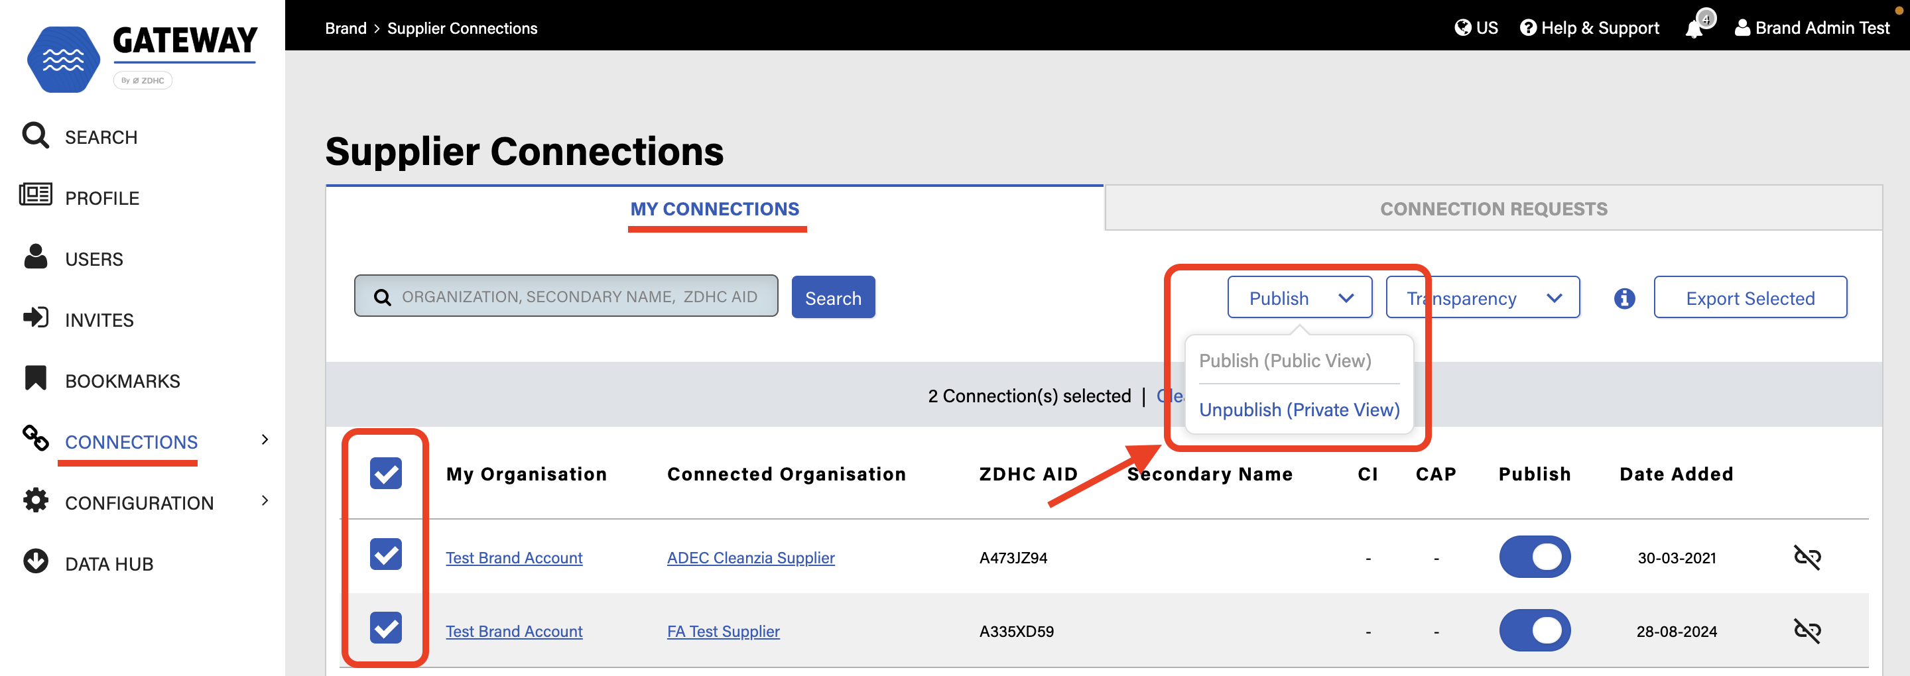Switch to the Connection Requests tab
The image size is (1910, 676).
click(1493, 209)
